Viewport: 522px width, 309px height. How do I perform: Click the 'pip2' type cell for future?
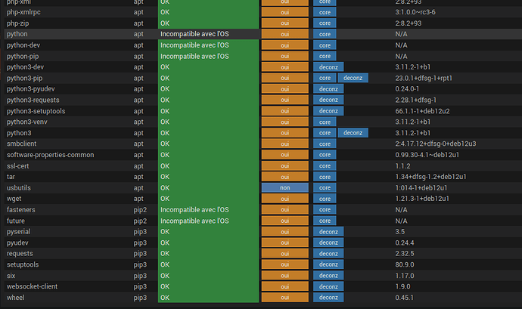[140, 221]
